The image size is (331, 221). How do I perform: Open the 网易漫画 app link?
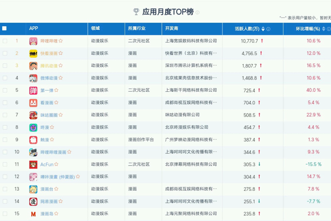49,201
